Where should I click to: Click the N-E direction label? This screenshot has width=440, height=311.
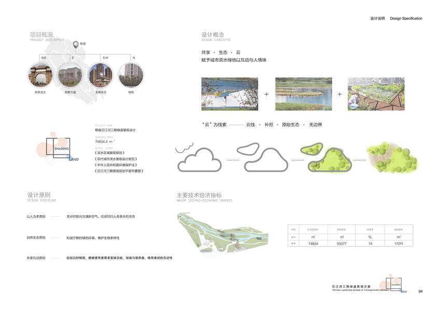pyautogui.click(x=44, y=58)
